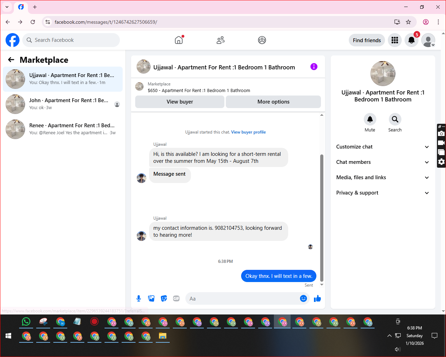Image resolution: width=446 pixels, height=357 pixels.
Task: Bookmark this page with star icon
Action: point(408,22)
